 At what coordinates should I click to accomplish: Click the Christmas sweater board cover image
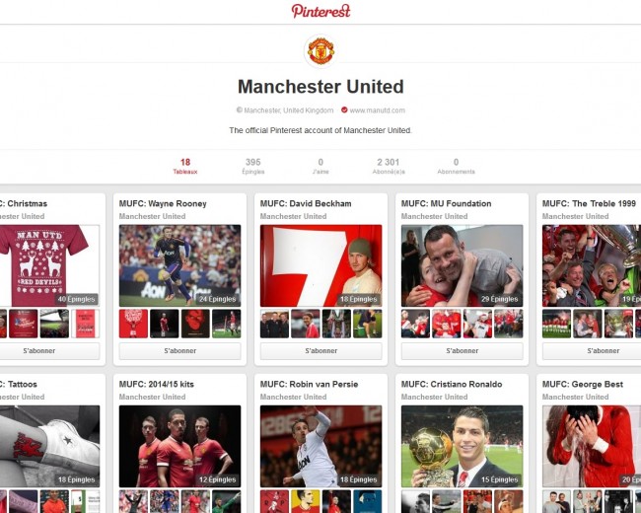tap(49, 265)
